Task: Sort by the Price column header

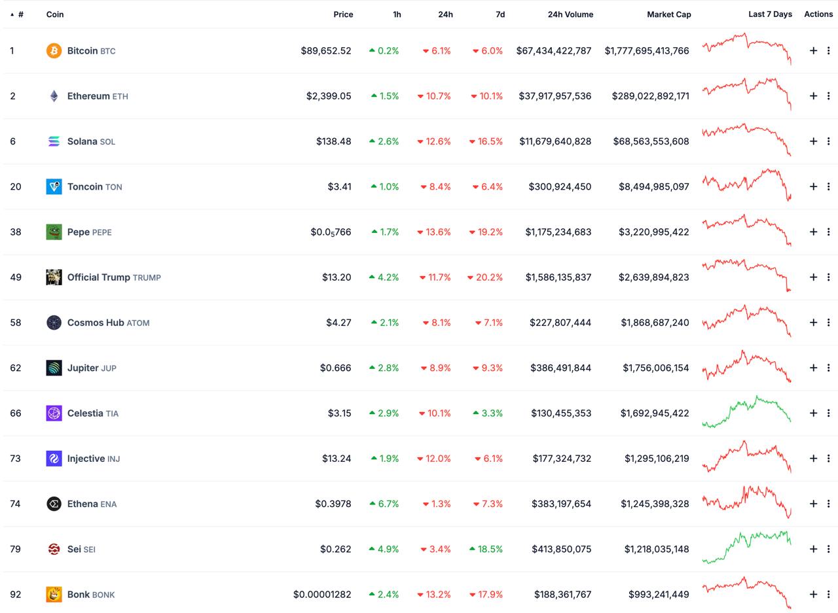Action: [343, 14]
